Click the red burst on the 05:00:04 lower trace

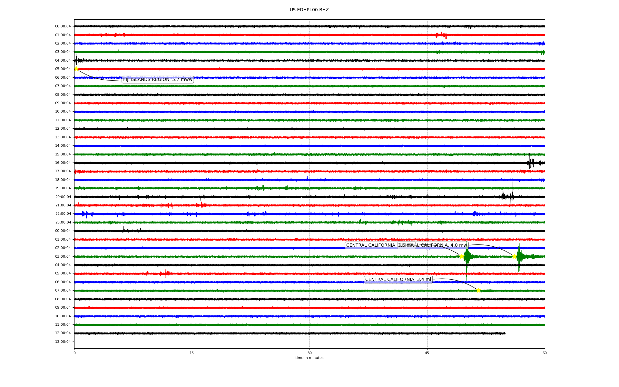click(165, 273)
